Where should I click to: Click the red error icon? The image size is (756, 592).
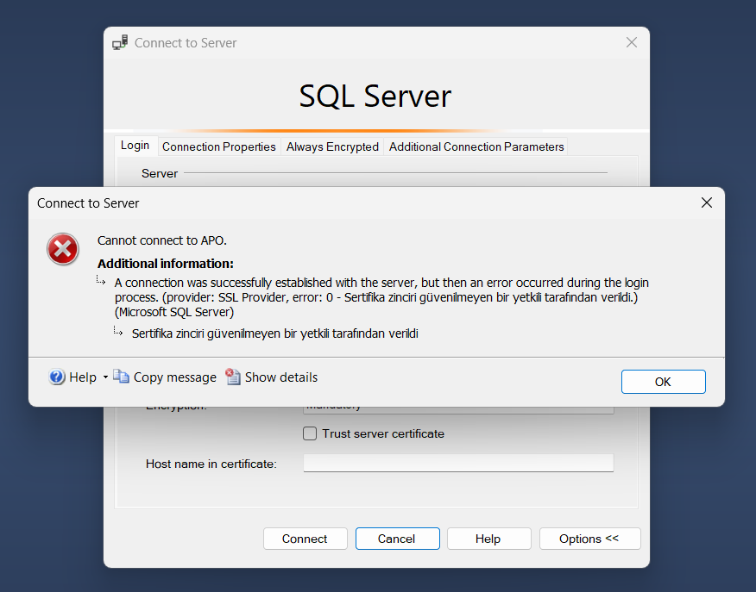pyautogui.click(x=62, y=249)
